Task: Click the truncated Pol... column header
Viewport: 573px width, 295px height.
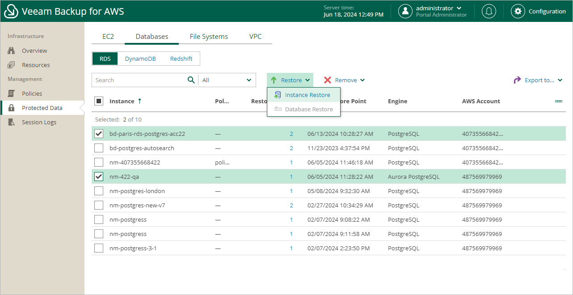Action: click(222, 101)
